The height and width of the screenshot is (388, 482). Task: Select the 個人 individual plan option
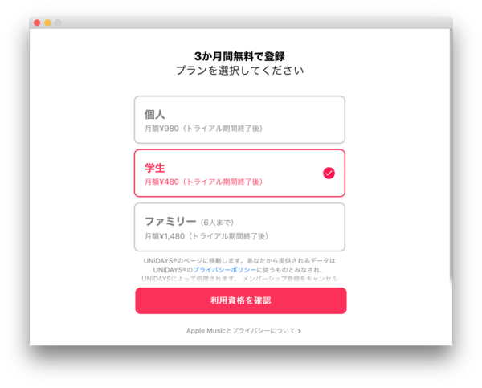click(x=239, y=120)
